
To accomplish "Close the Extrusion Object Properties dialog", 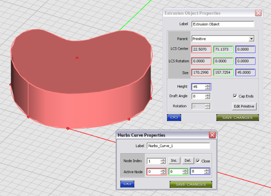I will [258, 13].
